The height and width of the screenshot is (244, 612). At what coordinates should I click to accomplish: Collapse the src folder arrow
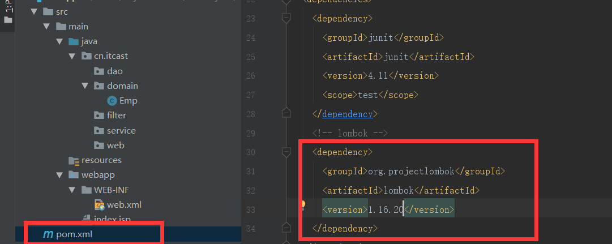(34, 12)
